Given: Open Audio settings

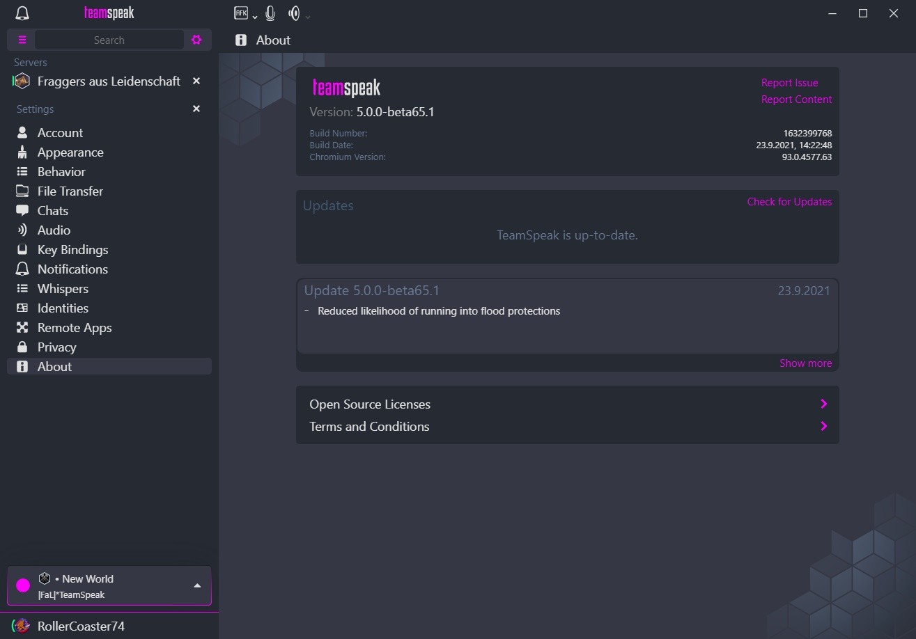Looking at the screenshot, I should point(109,230).
